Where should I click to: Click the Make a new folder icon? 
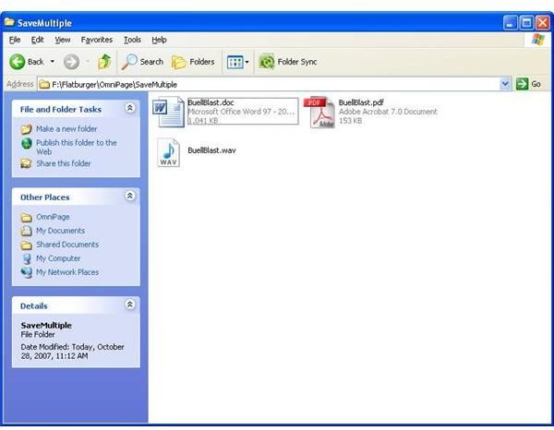pos(27,129)
